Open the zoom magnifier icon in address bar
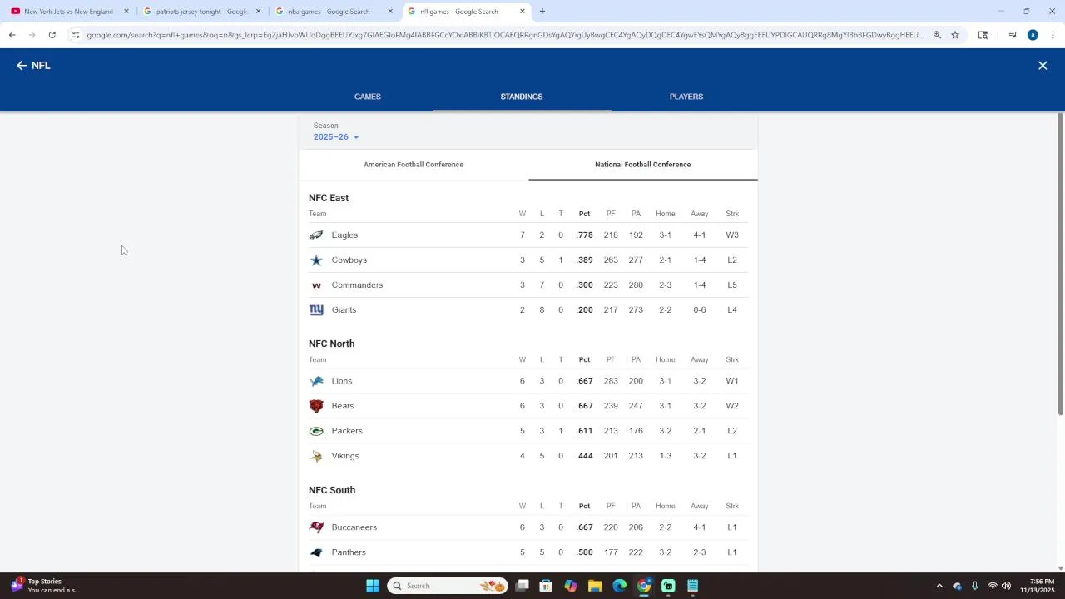Image resolution: width=1065 pixels, height=599 pixels. click(x=937, y=35)
